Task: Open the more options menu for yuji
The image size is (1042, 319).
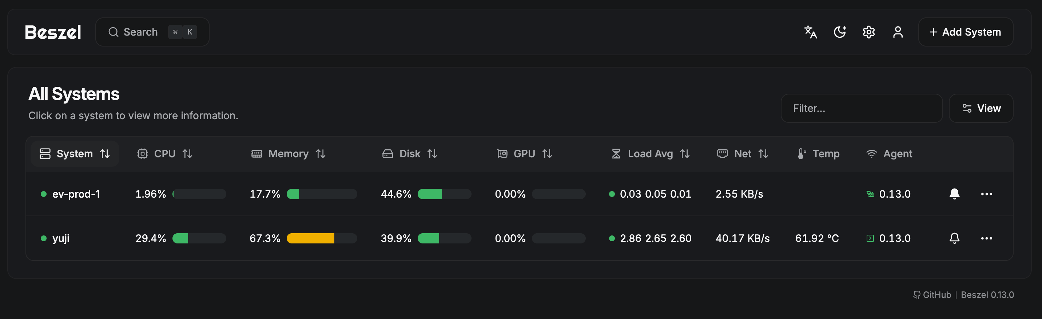Action: pyautogui.click(x=986, y=238)
